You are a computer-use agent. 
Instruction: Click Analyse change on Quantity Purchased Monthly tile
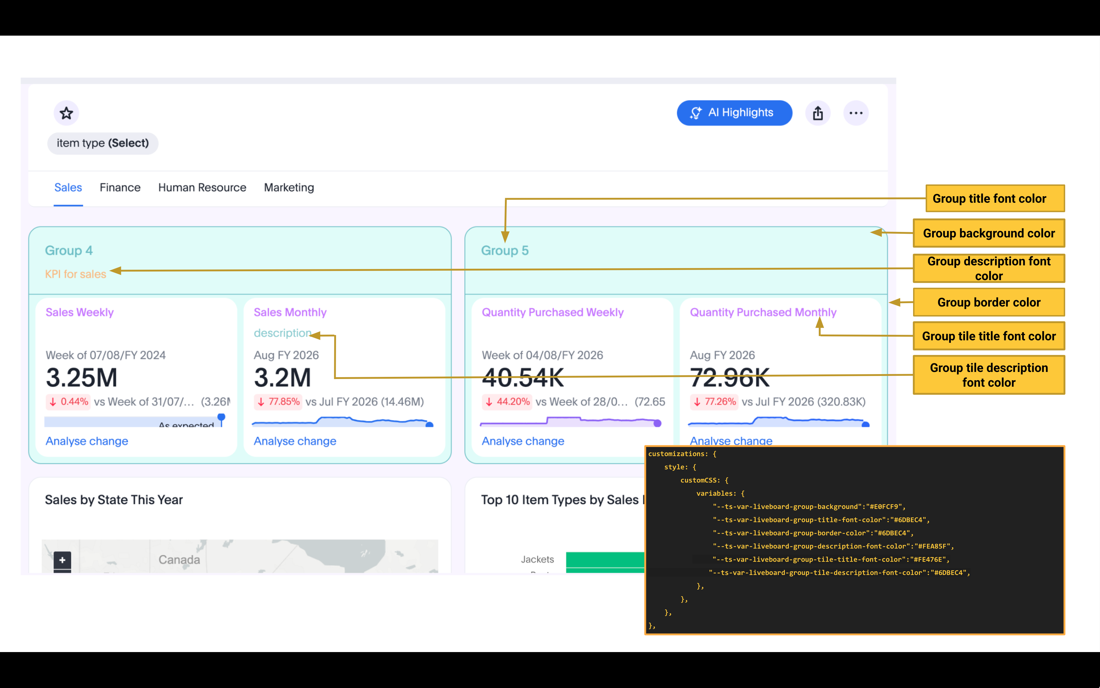(x=731, y=440)
